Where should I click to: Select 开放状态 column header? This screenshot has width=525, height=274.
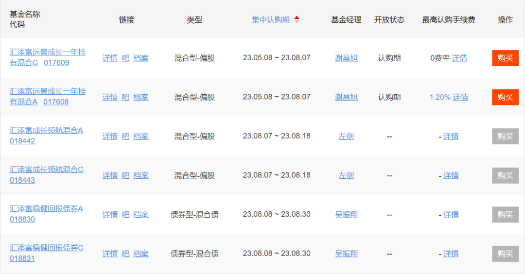[x=389, y=20]
